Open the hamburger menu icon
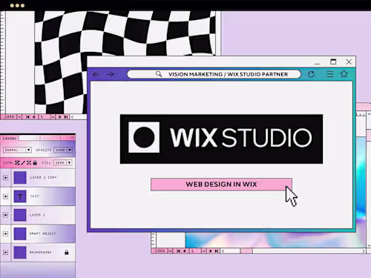The image size is (371, 278). click(330, 74)
